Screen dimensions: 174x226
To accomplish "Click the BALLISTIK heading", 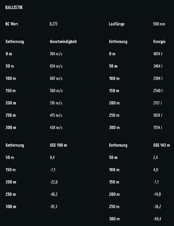I will [x=14, y=7].
